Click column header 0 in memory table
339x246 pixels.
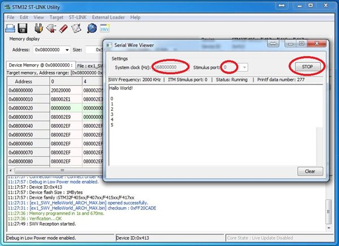coord(66,82)
